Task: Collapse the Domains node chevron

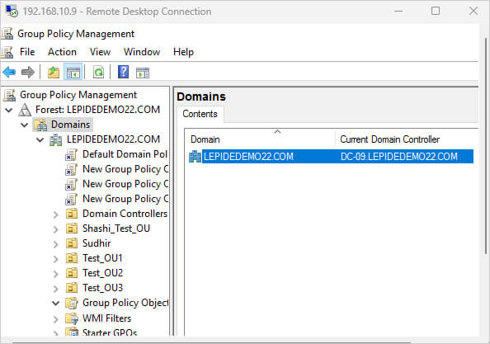Action: (25, 125)
